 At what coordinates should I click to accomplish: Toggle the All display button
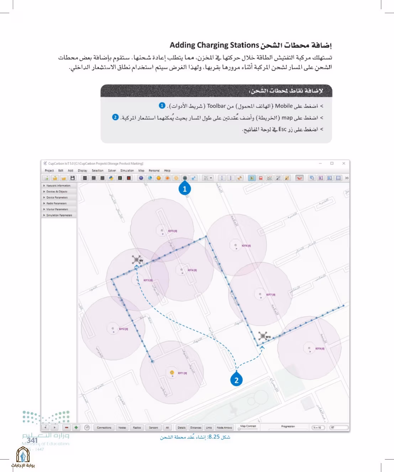pos(167,428)
